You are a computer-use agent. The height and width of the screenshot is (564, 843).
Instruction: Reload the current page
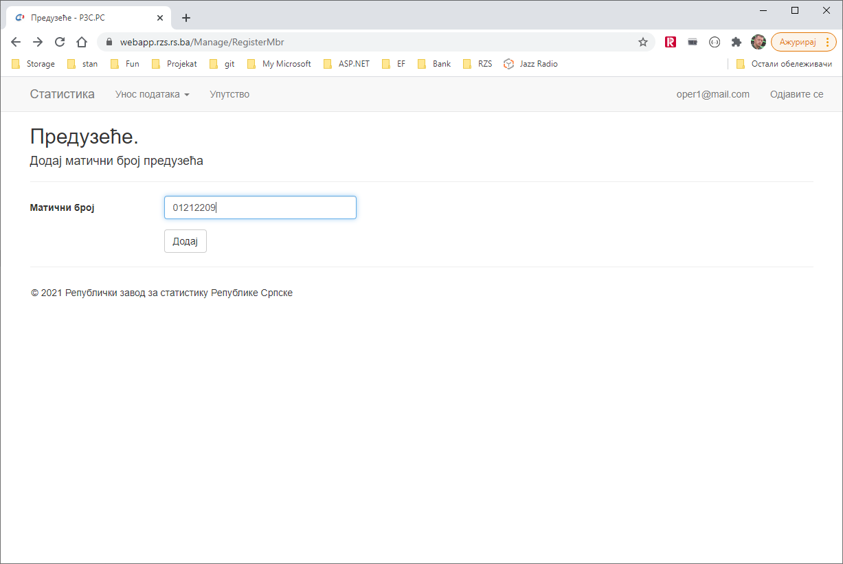(60, 42)
